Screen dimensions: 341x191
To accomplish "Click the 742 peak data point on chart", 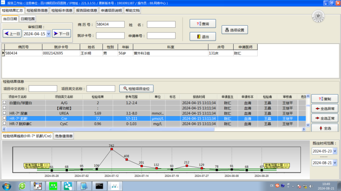I will click(112, 149).
